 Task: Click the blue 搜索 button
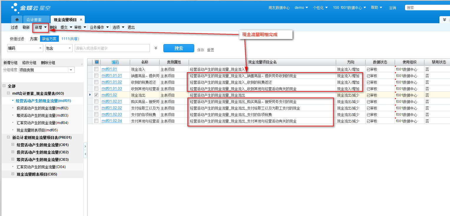[x=179, y=48]
